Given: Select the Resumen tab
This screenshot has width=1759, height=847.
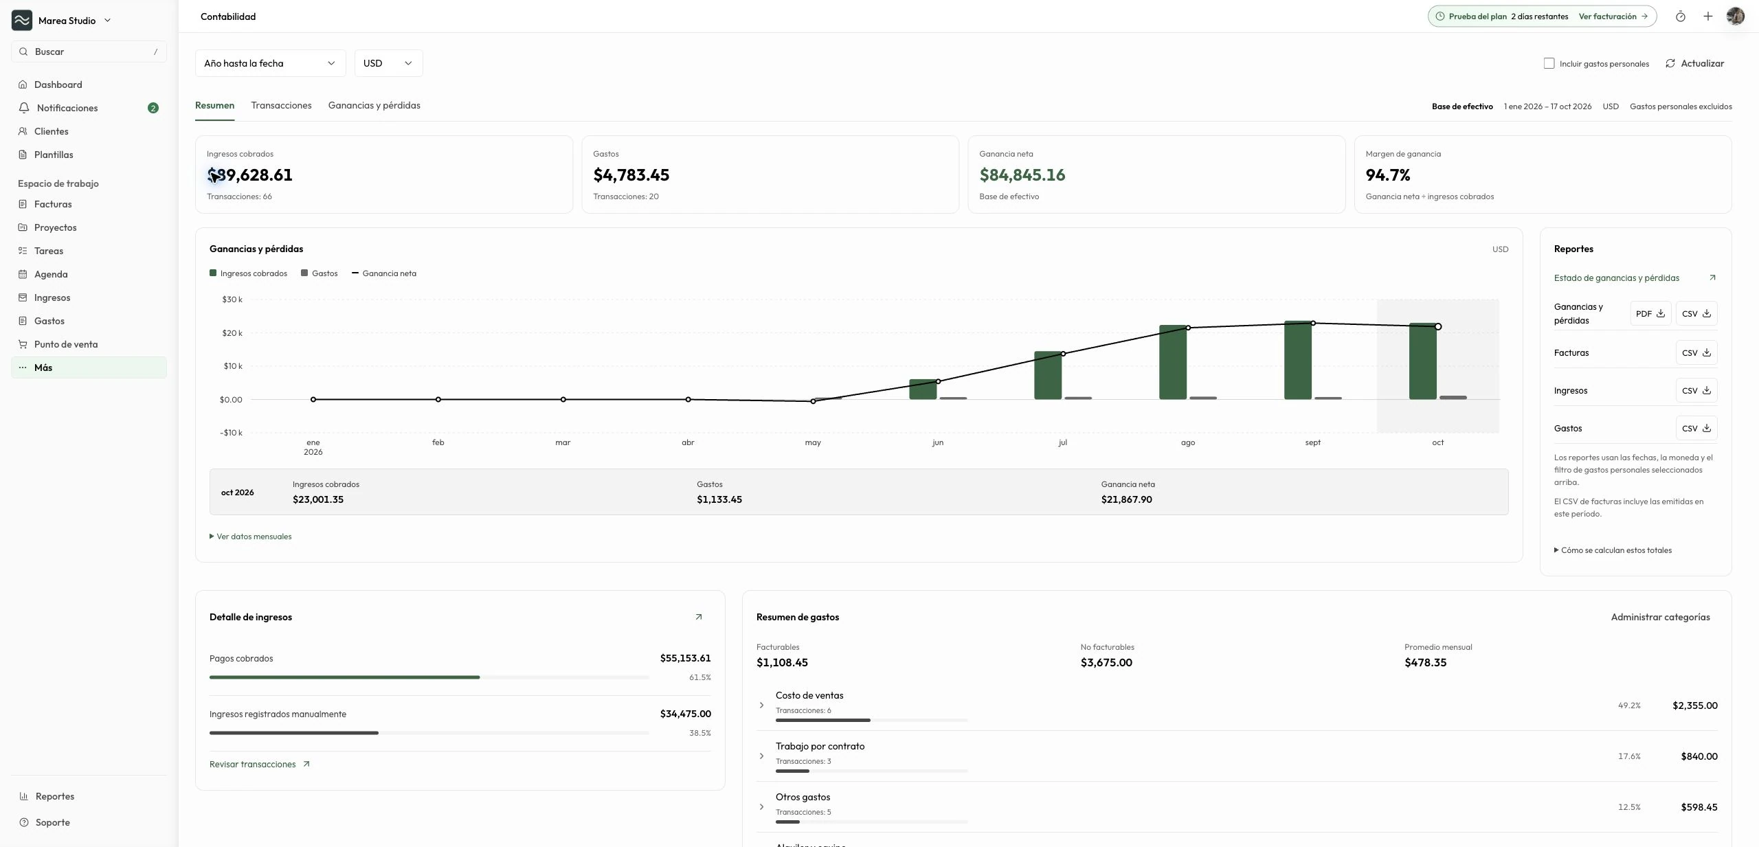Looking at the screenshot, I should (214, 105).
